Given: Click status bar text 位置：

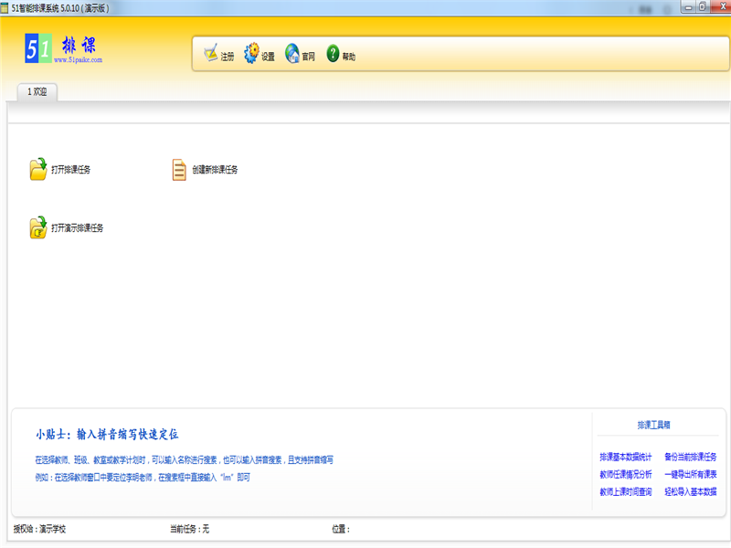Looking at the screenshot, I should [x=341, y=529].
